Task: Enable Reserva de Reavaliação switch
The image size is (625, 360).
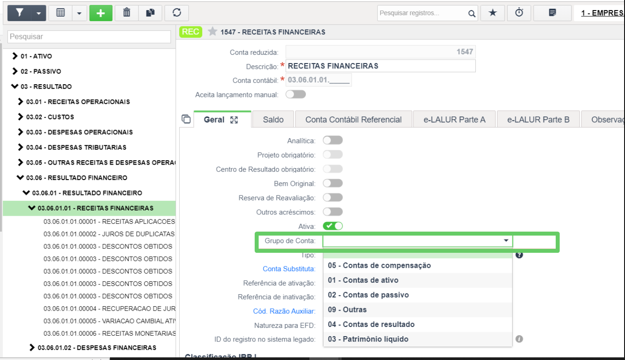Action: tap(333, 198)
